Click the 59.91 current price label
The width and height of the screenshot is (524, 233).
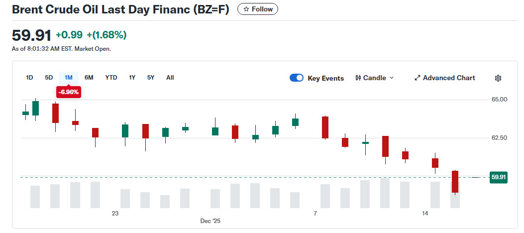coord(498,177)
